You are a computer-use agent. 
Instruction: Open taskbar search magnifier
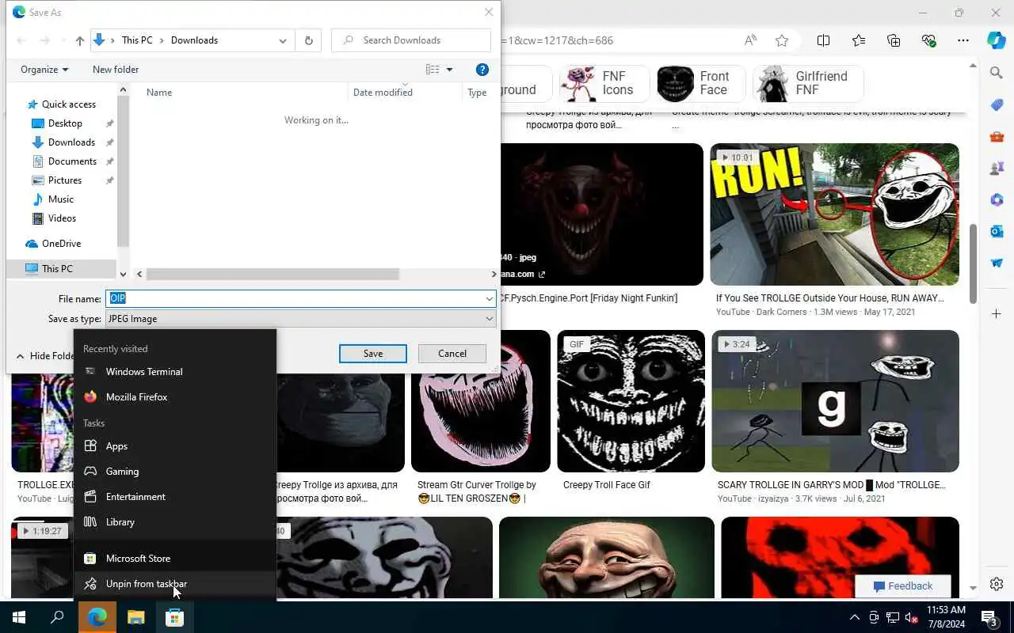57,617
